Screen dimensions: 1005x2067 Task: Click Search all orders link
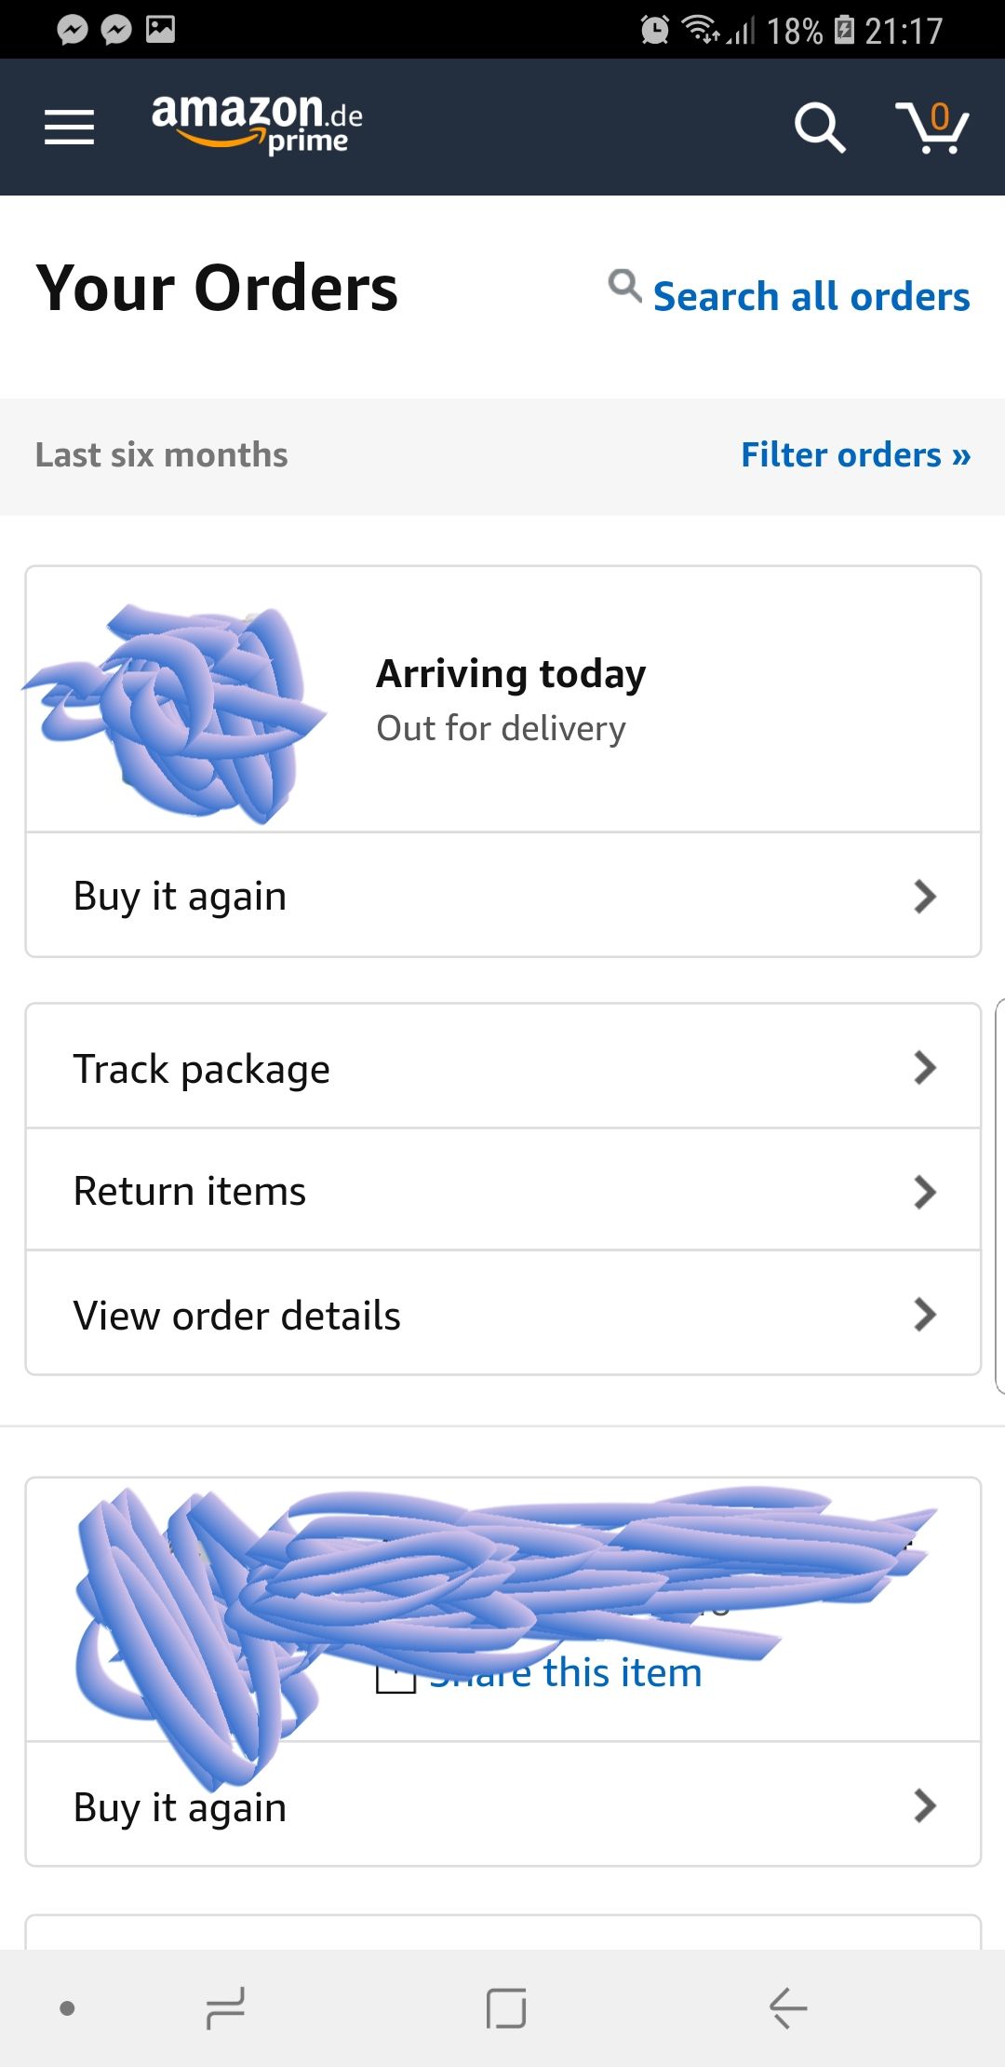coord(811,297)
